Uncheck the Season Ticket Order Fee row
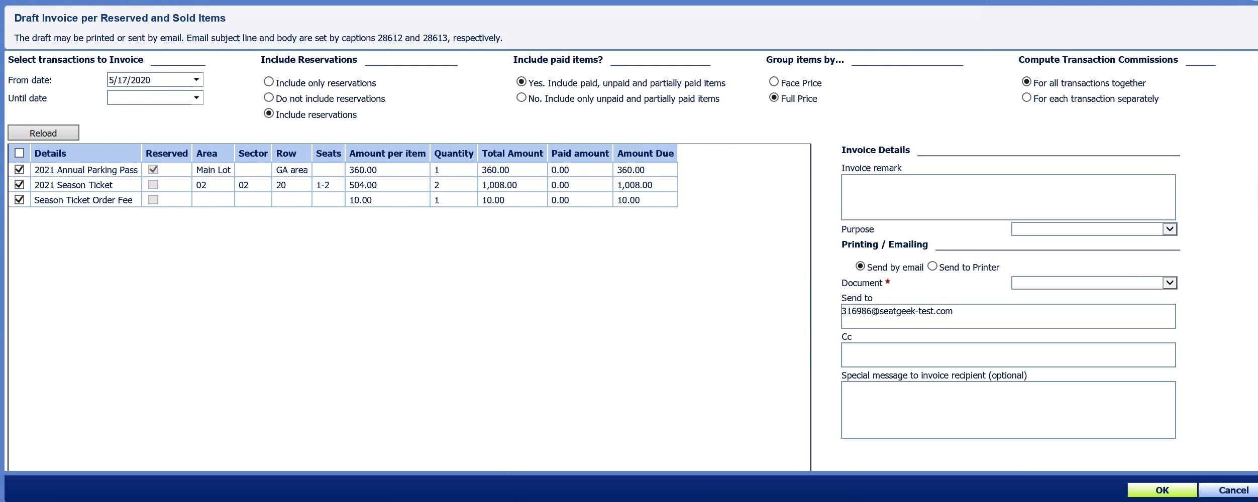This screenshot has height=502, width=1258. [19, 200]
